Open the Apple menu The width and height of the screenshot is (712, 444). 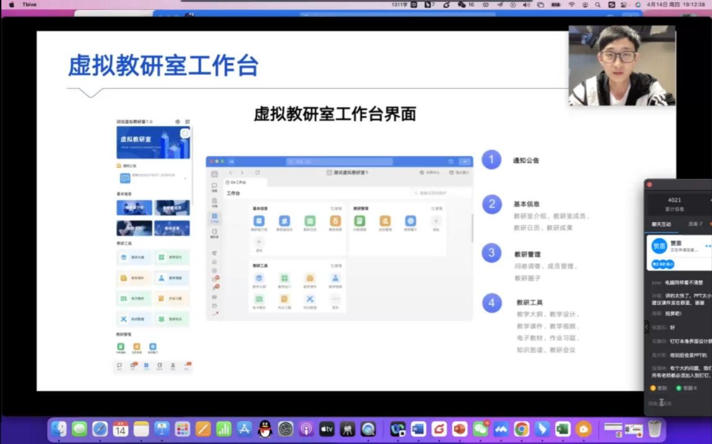11,4
